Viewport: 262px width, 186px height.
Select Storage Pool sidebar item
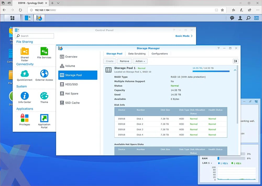coord(78,75)
